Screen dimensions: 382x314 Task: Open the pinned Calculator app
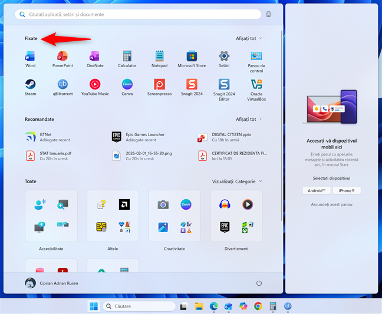pos(127,59)
